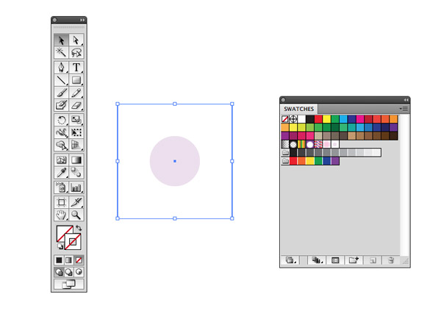Select the Pen tool
The width and height of the screenshot is (441, 336).
pos(61,67)
